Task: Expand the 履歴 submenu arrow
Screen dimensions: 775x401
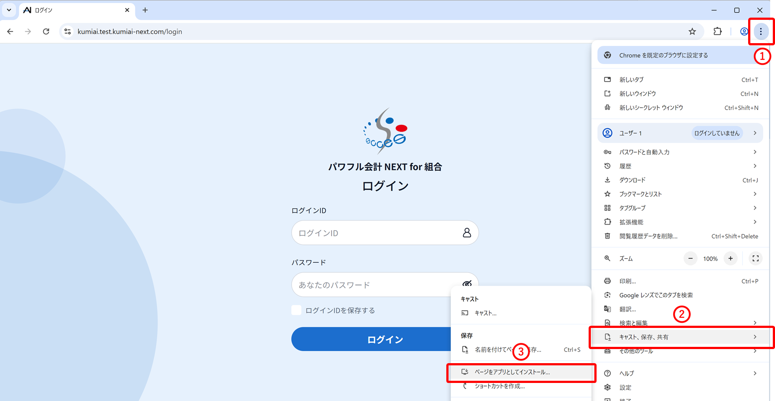Action: [x=755, y=166]
